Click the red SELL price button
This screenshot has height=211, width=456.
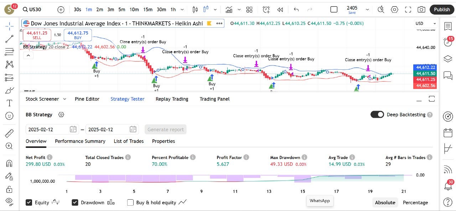[37, 35]
